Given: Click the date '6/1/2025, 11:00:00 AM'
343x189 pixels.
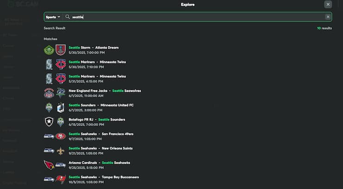Looking at the screenshot, I should [86, 96].
